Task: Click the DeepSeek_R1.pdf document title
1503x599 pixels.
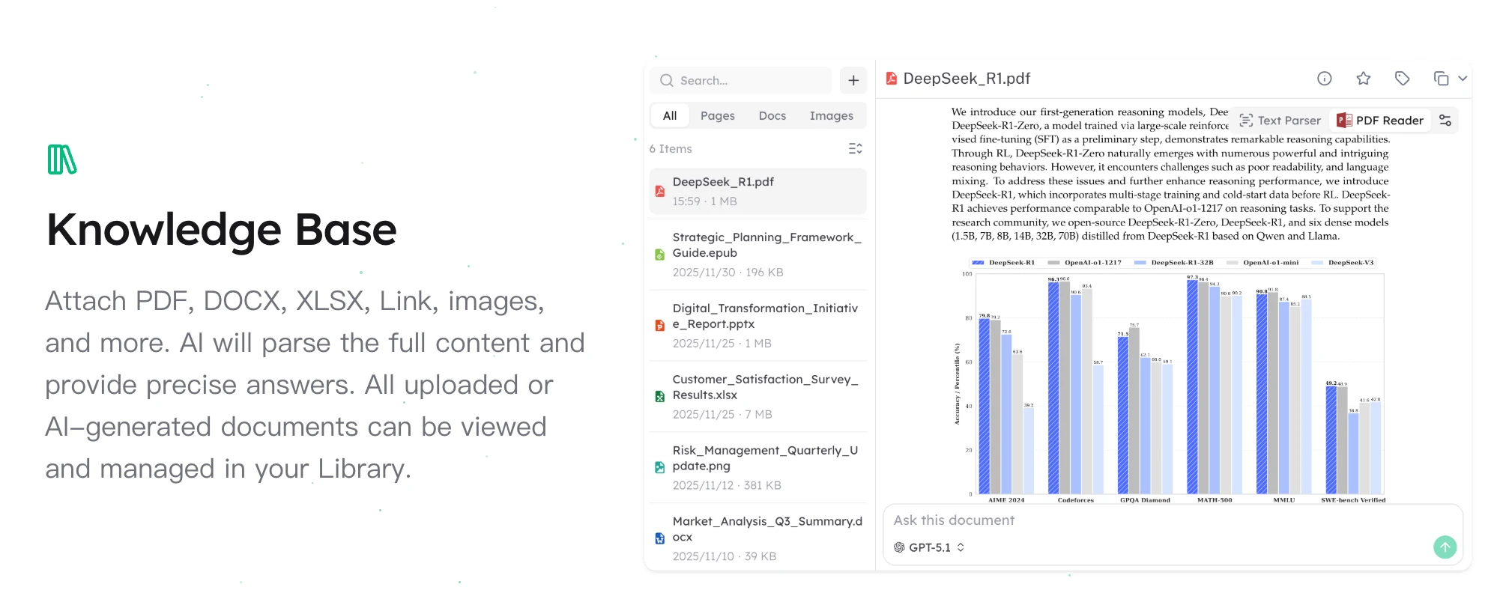Action: (967, 79)
